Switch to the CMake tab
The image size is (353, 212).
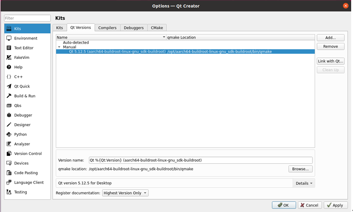coord(157,28)
